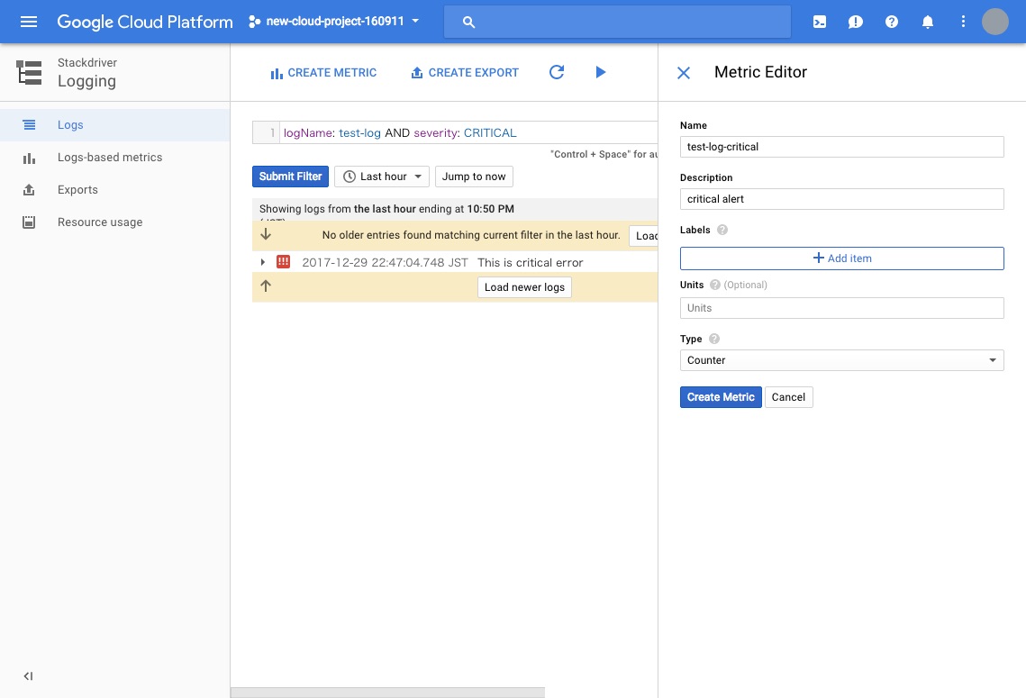The width and height of the screenshot is (1026, 698).
Task: Click Jump to now
Action: pos(474,177)
